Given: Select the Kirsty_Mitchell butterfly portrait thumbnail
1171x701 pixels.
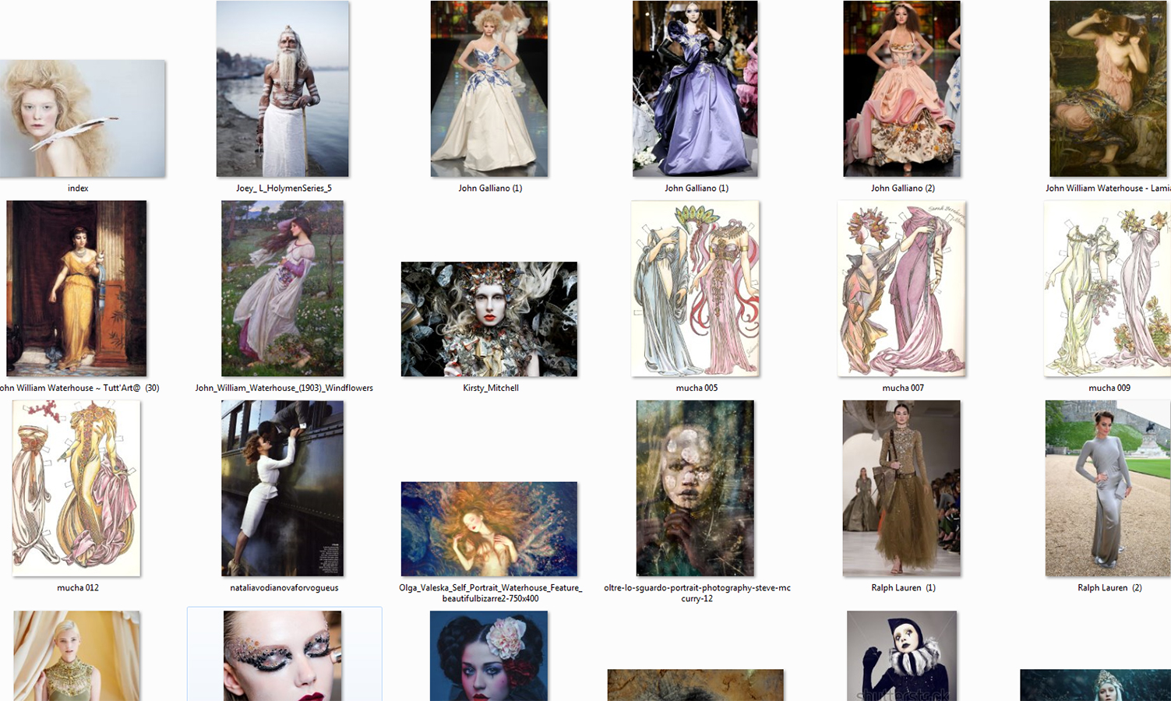Looking at the screenshot, I should [489, 319].
